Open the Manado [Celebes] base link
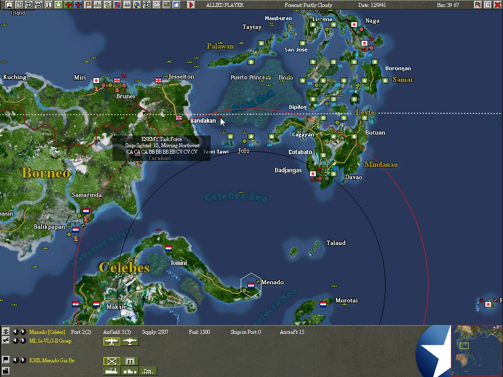The width and height of the screenshot is (503, 377). pyautogui.click(x=47, y=332)
